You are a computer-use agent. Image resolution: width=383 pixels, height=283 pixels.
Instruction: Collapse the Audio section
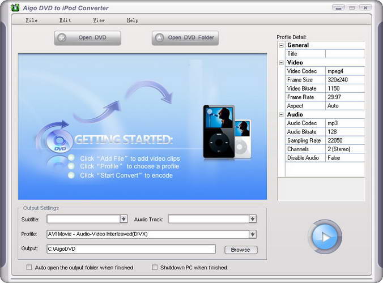click(x=281, y=115)
